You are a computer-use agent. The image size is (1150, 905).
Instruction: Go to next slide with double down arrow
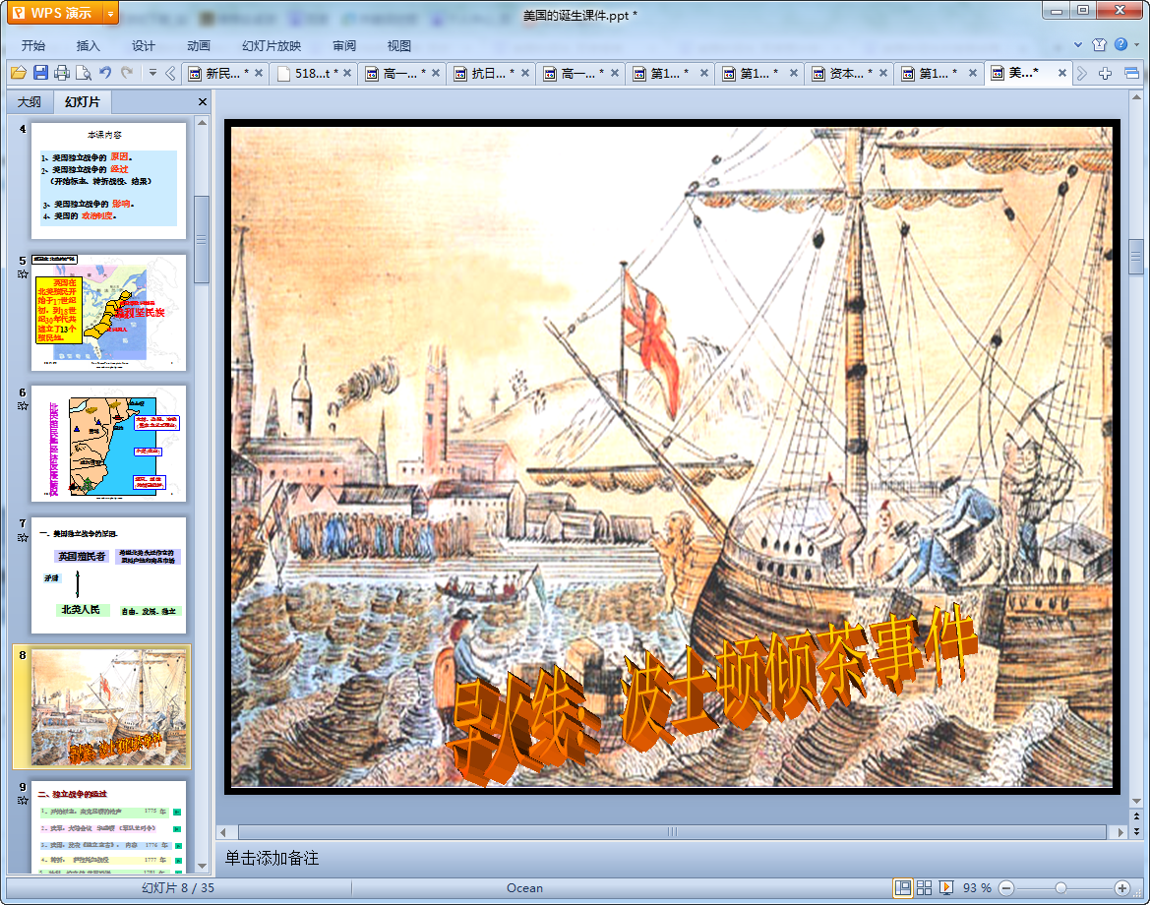point(1136,831)
